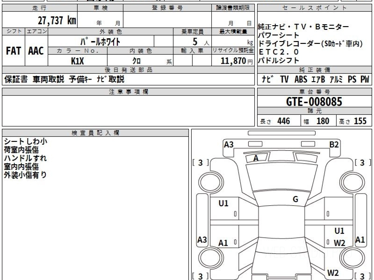This screenshot has width=374, height=280.
Task: Click the ドライブレコーダー sales point line
Action: click(310, 44)
